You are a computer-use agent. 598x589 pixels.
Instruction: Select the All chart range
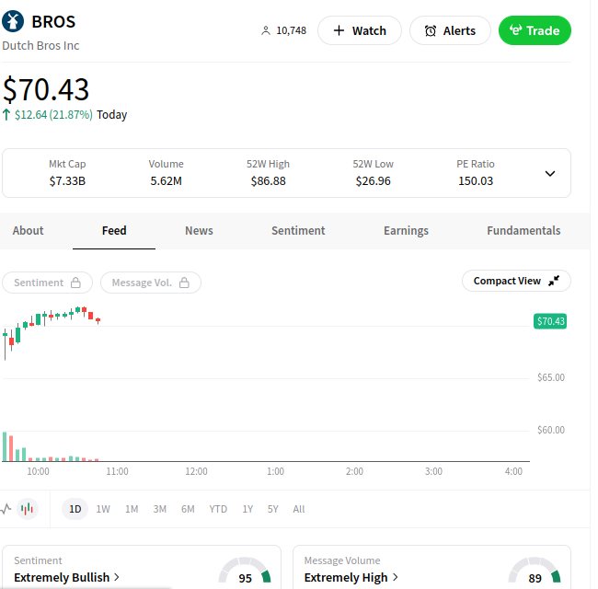click(299, 509)
